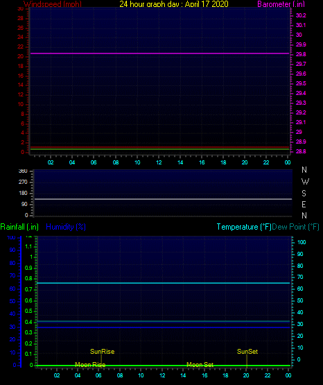The width and height of the screenshot is (323, 385).
Task: Click the "Temperature (°F)" legend label
Action: (244, 227)
